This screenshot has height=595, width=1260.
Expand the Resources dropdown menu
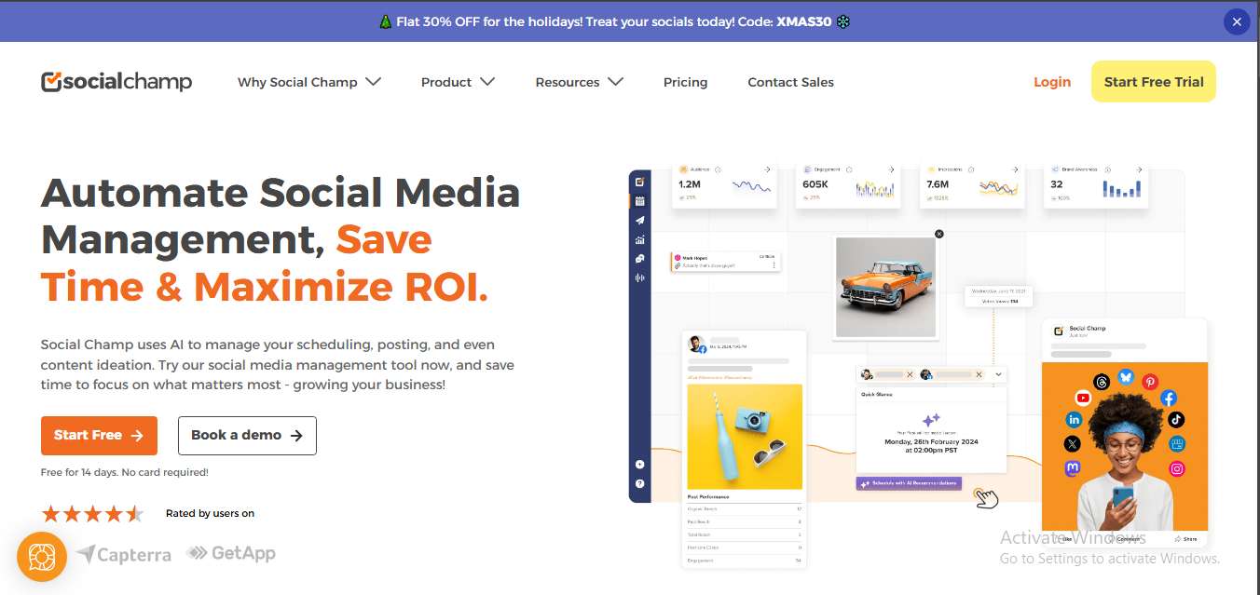[579, 82]
